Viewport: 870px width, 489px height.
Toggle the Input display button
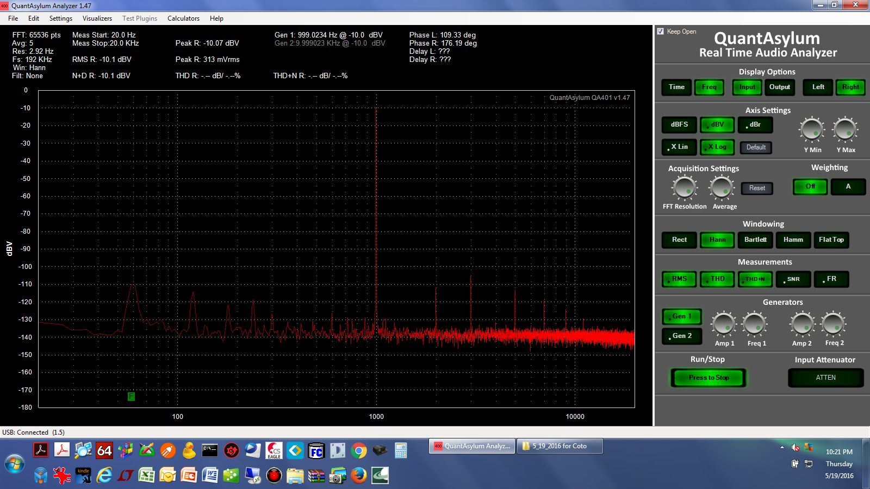click(747, 87)
